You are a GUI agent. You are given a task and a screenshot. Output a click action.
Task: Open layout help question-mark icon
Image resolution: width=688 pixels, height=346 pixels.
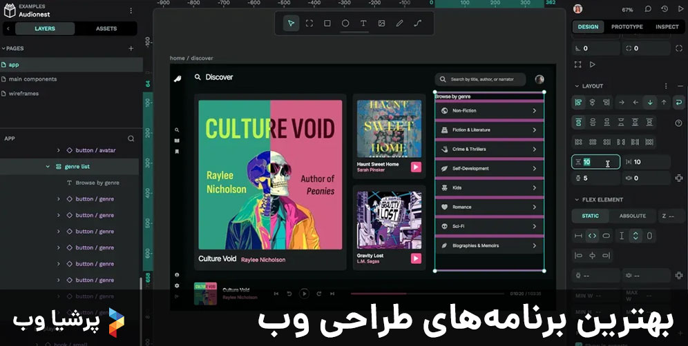[678, 123]
